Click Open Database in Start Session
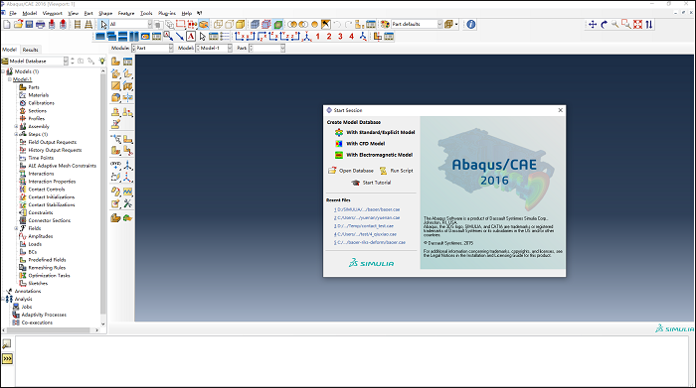Viewport: 696px width, 388px height. pyautogui.click(x=351, y=171)
